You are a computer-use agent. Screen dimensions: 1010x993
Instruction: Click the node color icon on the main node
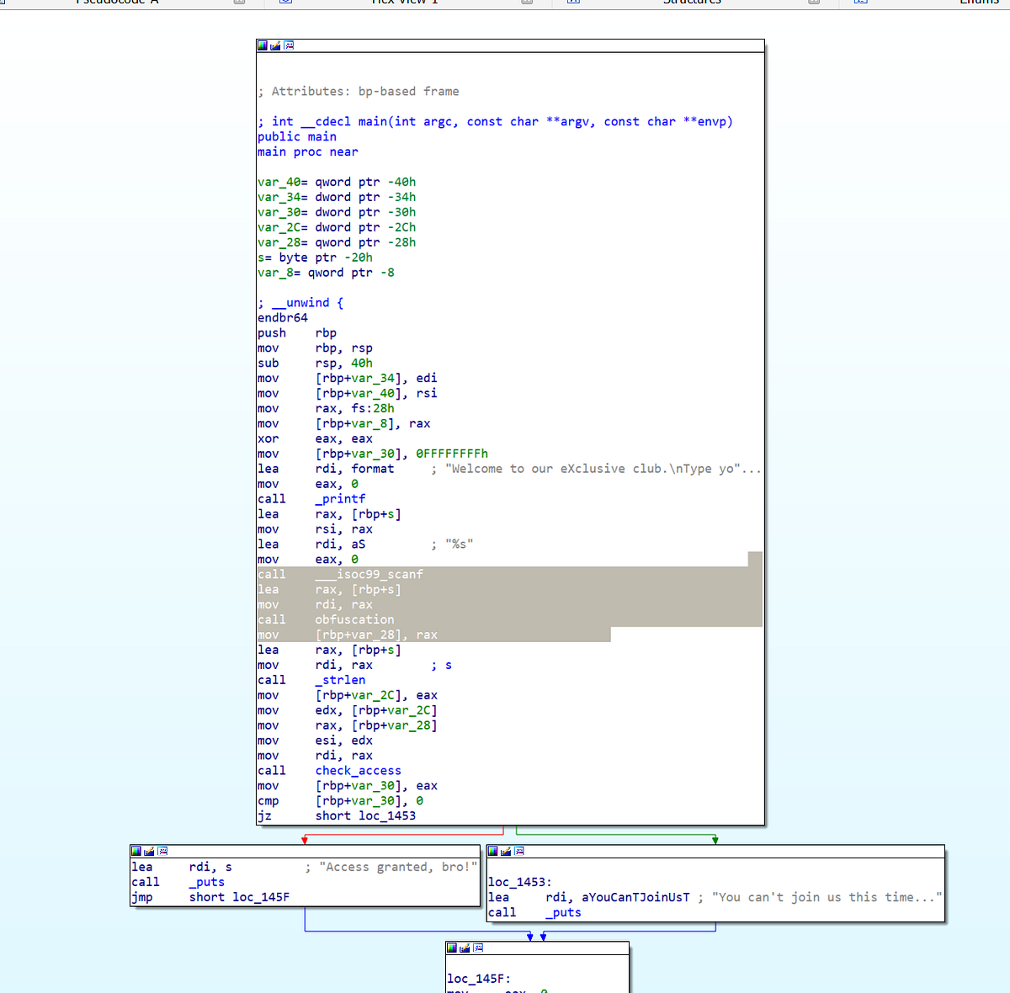262,45
